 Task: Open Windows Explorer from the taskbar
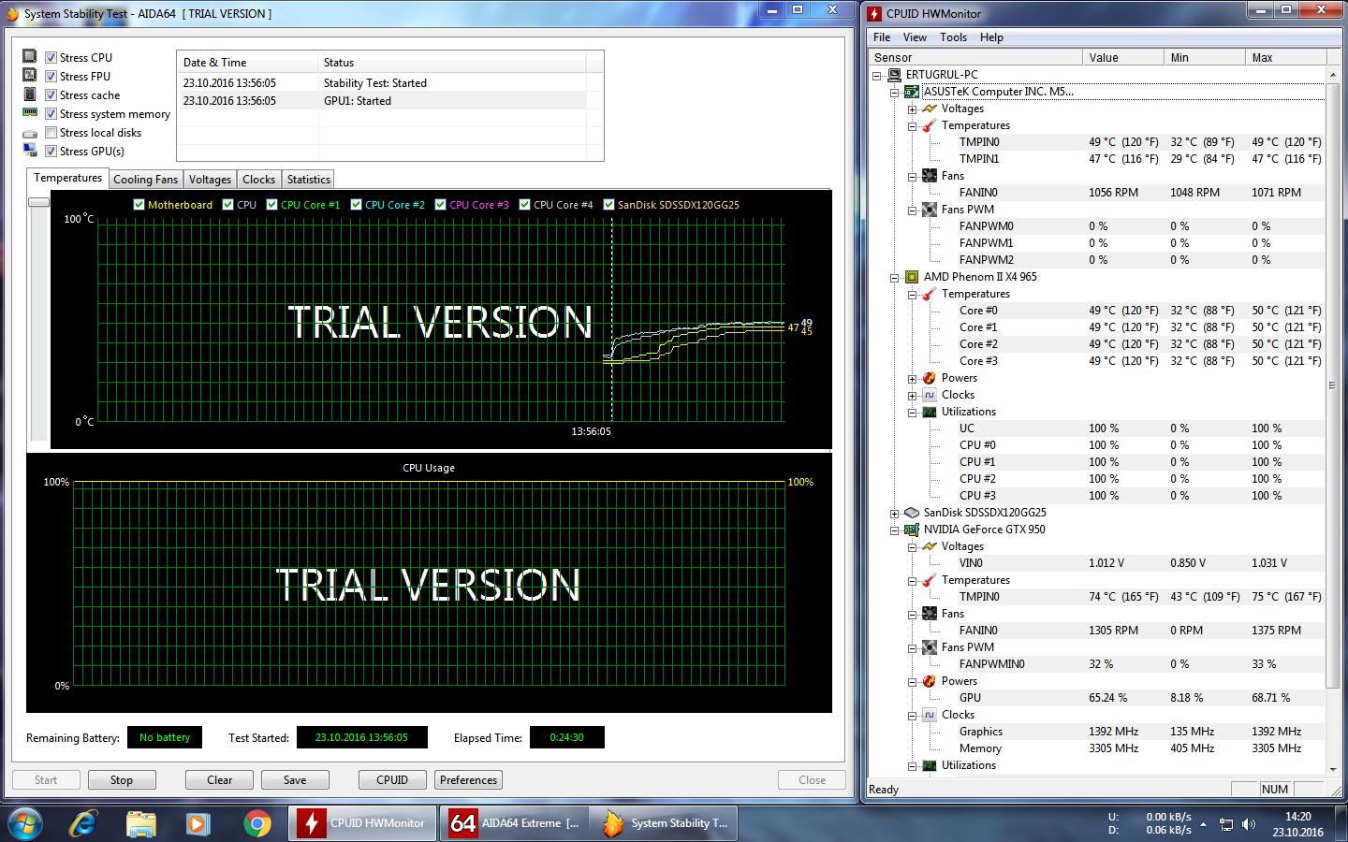pyautogui.click(x=141, y=823)
